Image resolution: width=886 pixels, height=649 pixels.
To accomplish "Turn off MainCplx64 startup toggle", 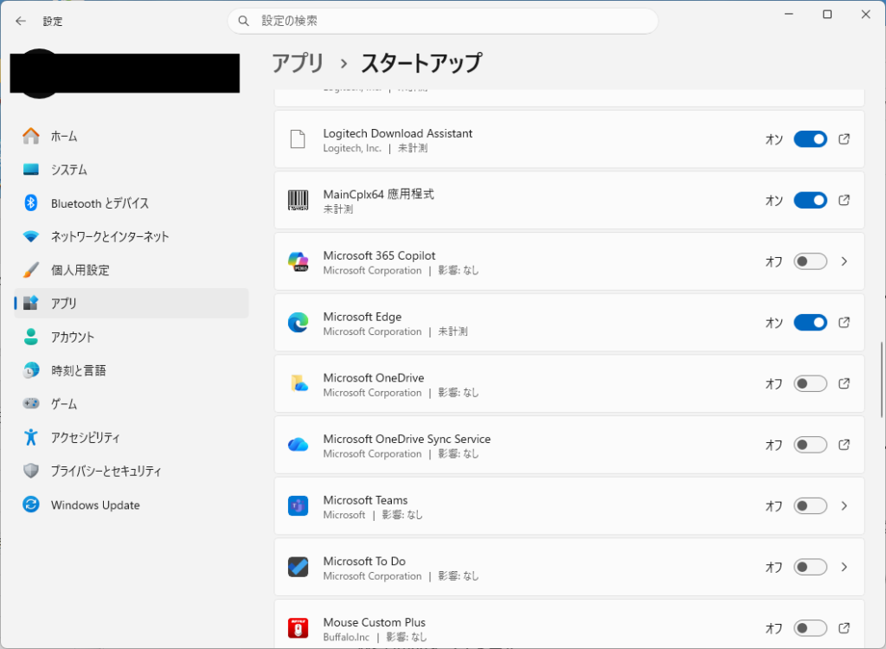I will click(x=810, y=200).
